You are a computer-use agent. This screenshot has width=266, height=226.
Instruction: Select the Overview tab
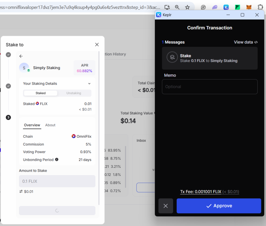point(32,125)
